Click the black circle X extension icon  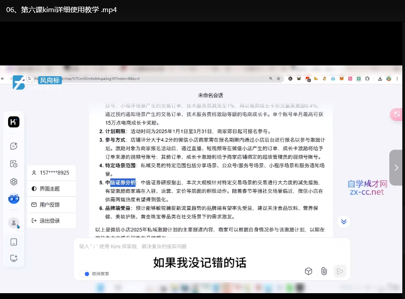click(290, 78)
